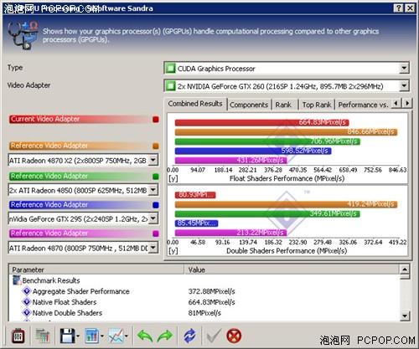Click the blue refresh results icon
Screen dimensions: 419x349
190,336
